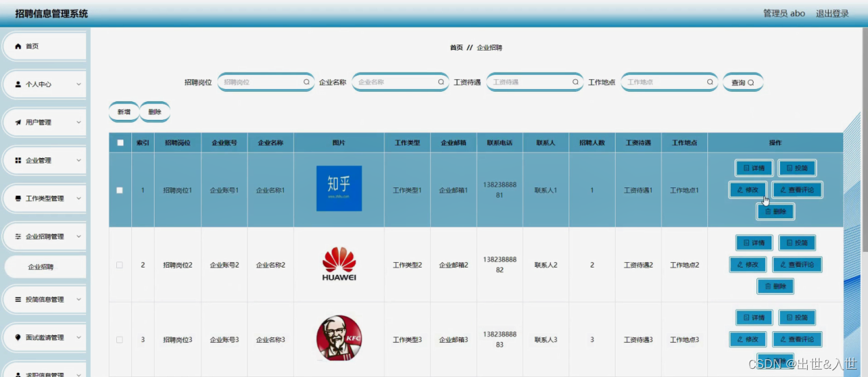Collapse 企业招聘管理 menu chevron
This screenshot has height=377, width=868.
[79, 237]
